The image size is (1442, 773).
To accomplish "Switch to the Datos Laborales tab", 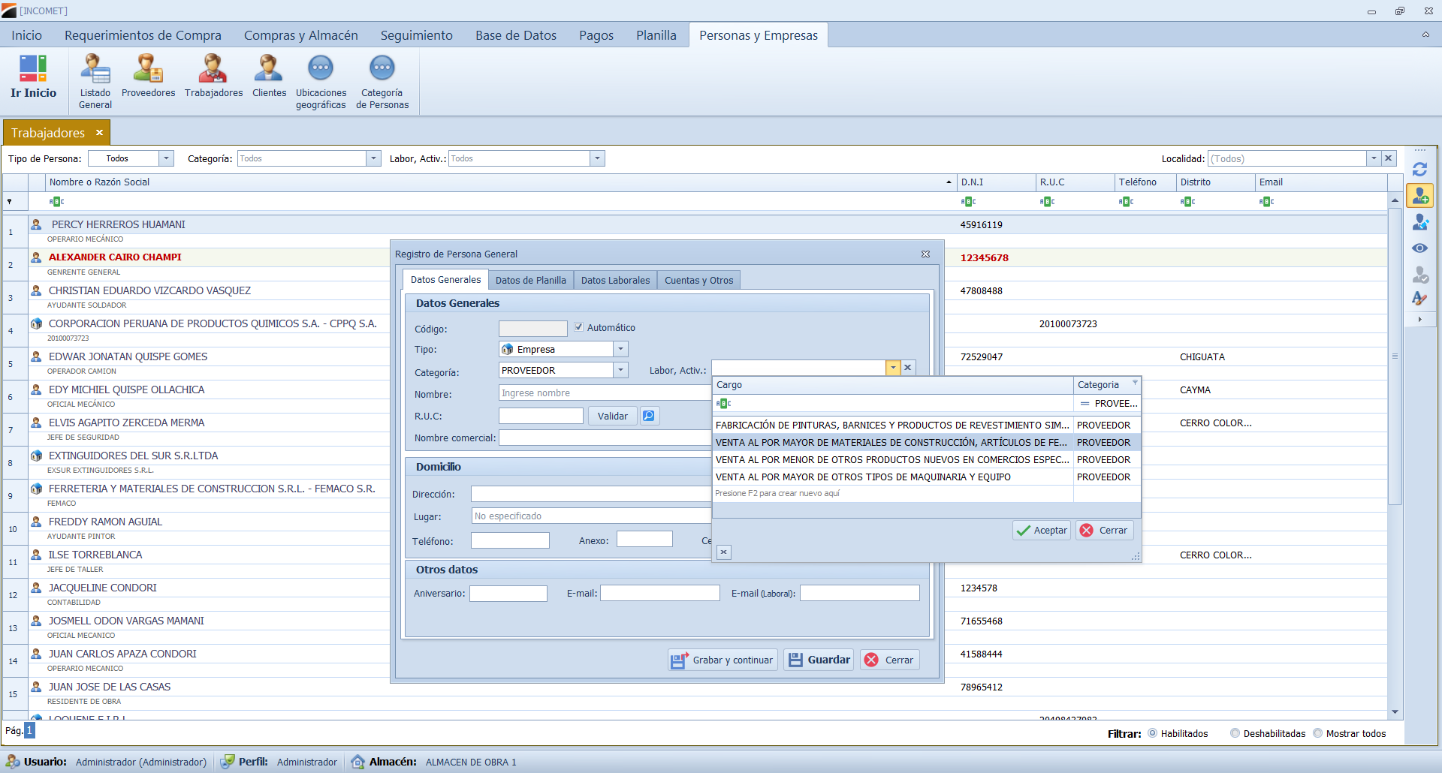I will 615,280.
